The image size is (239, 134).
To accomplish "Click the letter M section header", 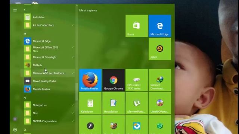I will [x=25, y=34].
